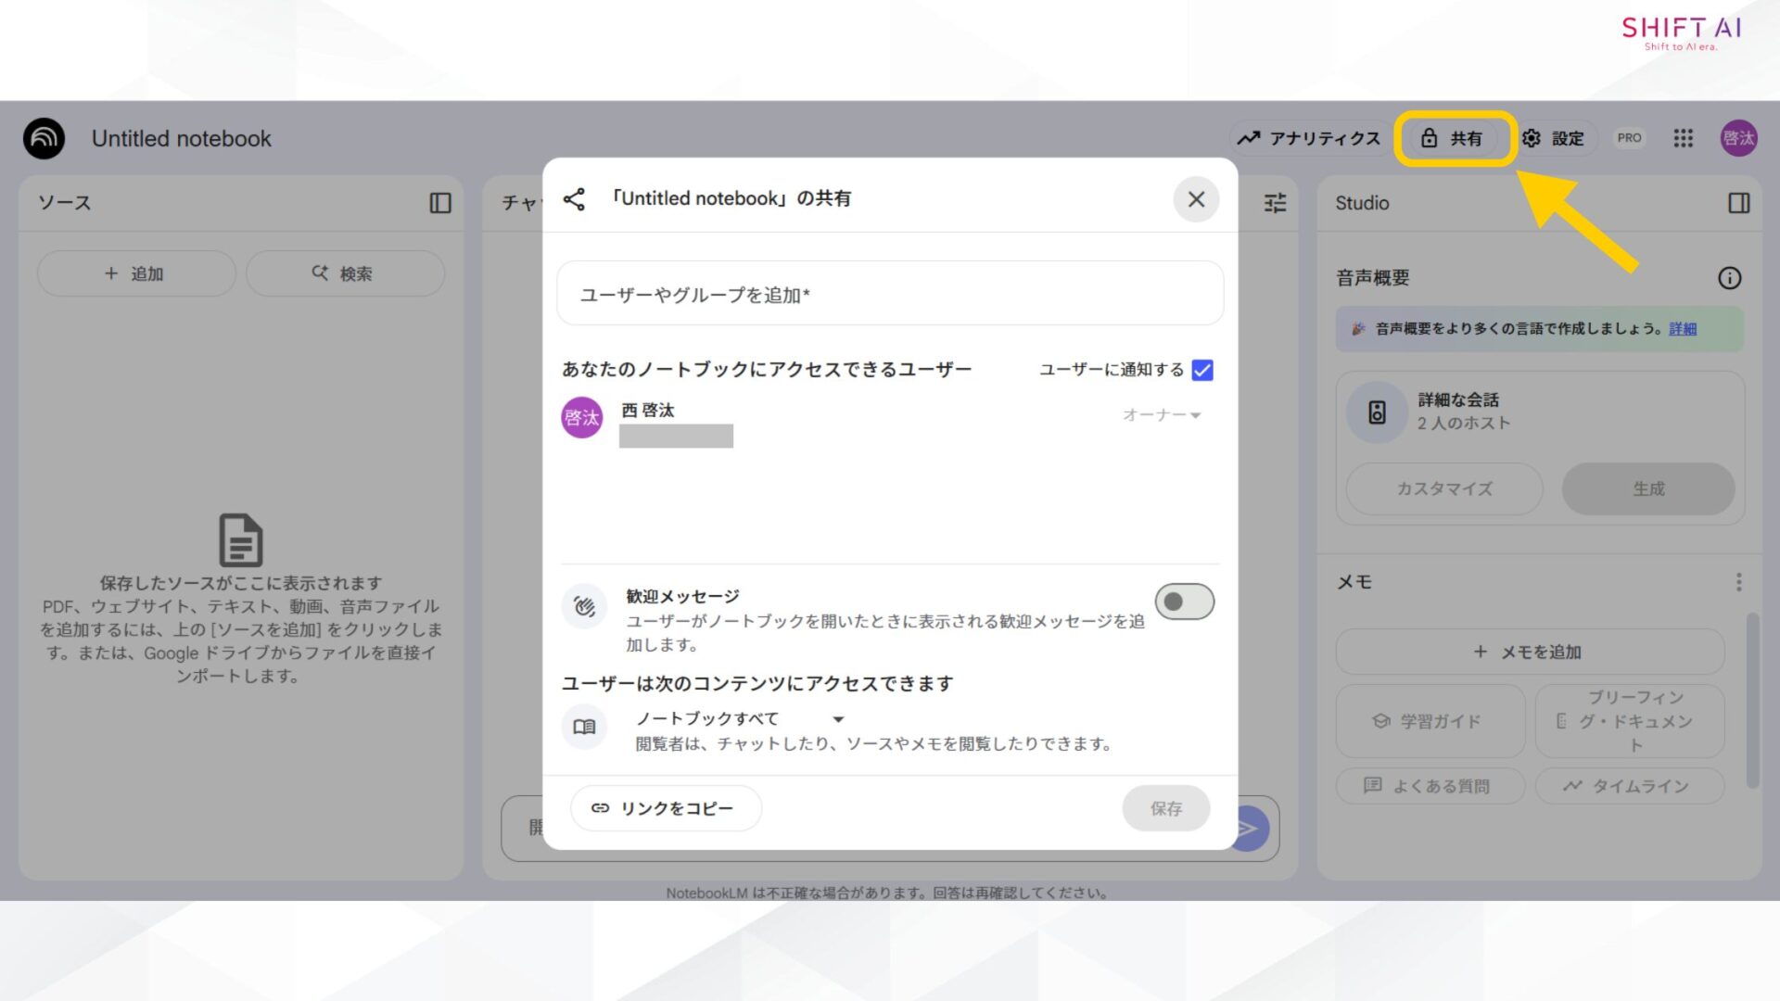Expand the ノートブックすべて access dropdown
This screenshot has width=1780, height=1001.
pos(837,718)
